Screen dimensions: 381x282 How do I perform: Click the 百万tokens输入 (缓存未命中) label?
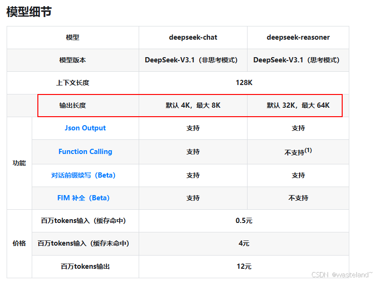[83, 243]
